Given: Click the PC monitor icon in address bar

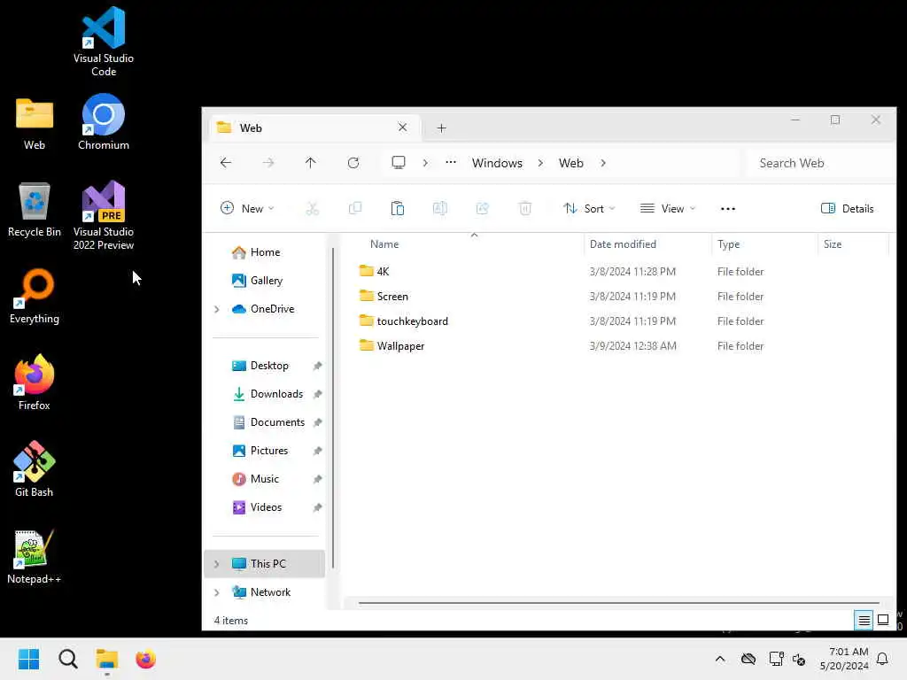Looking at the screenshot, I should (x=399, y=163).
